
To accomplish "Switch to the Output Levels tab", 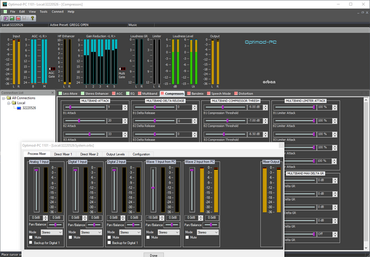I will point(115,154).
